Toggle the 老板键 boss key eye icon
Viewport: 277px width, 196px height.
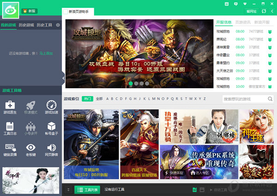point(31,150)
